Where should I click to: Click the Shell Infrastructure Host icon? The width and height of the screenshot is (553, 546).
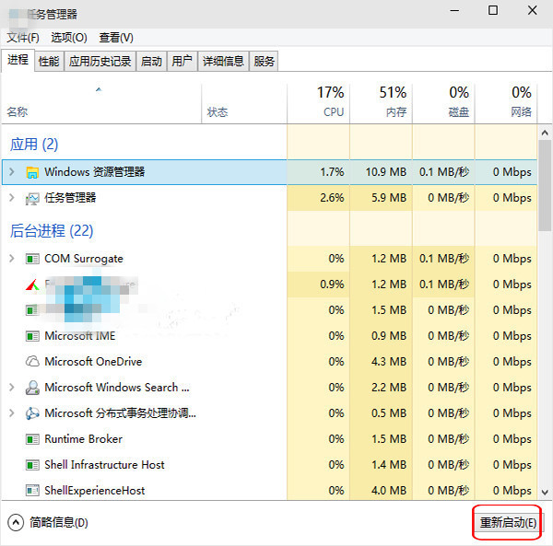point(32,465)
